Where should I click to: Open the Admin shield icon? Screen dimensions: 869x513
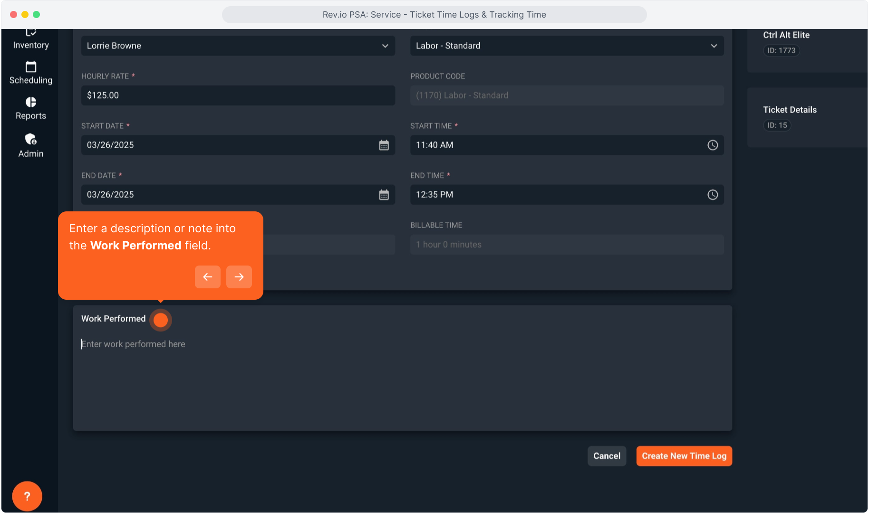point(31,139)
